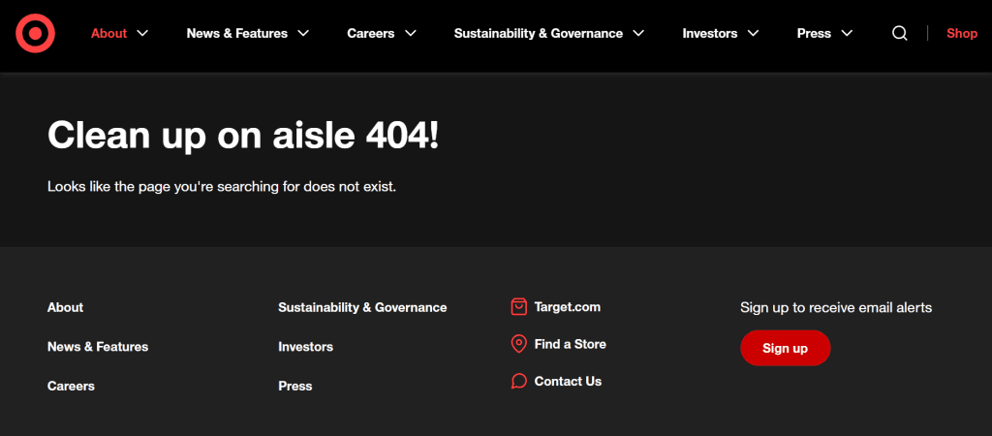Expand the News & Features chevron
Screen dimensions: 992x436
(303, 33)
